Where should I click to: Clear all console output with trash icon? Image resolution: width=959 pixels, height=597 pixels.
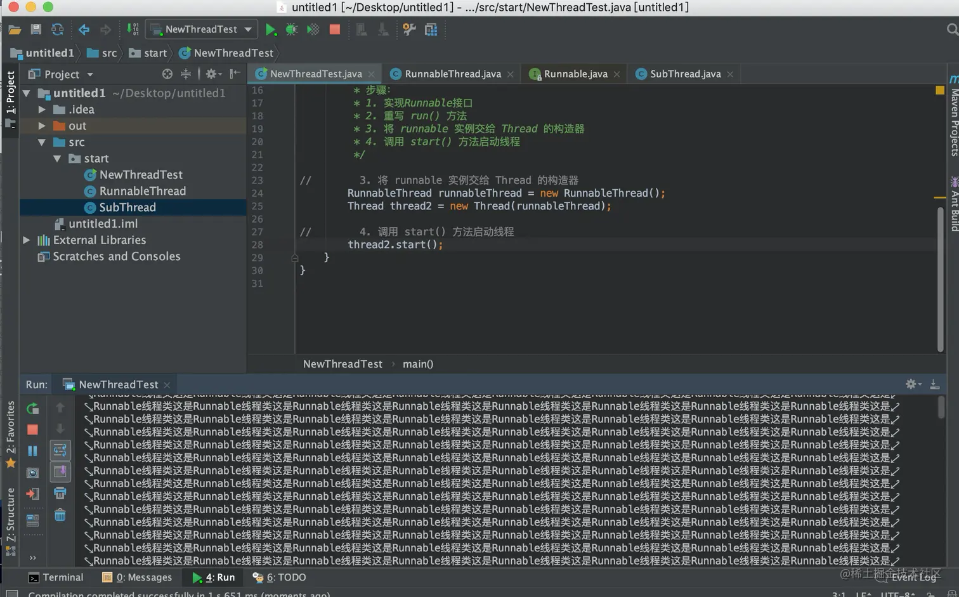pyautogui.click(x=60, y=515)
